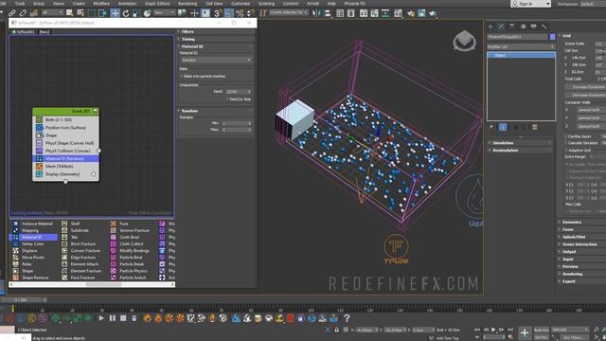Open the Rendering menu
606x341 pixels.
[187, 3]
